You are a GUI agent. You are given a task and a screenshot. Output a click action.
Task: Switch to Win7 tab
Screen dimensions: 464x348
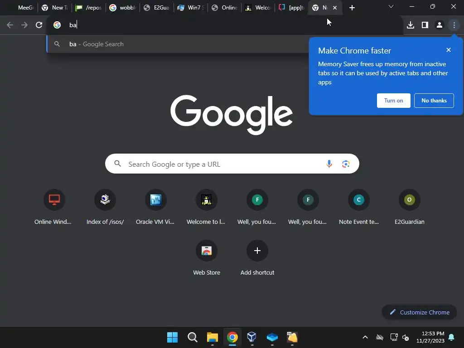pyautogui.click(x=191, y=8)
